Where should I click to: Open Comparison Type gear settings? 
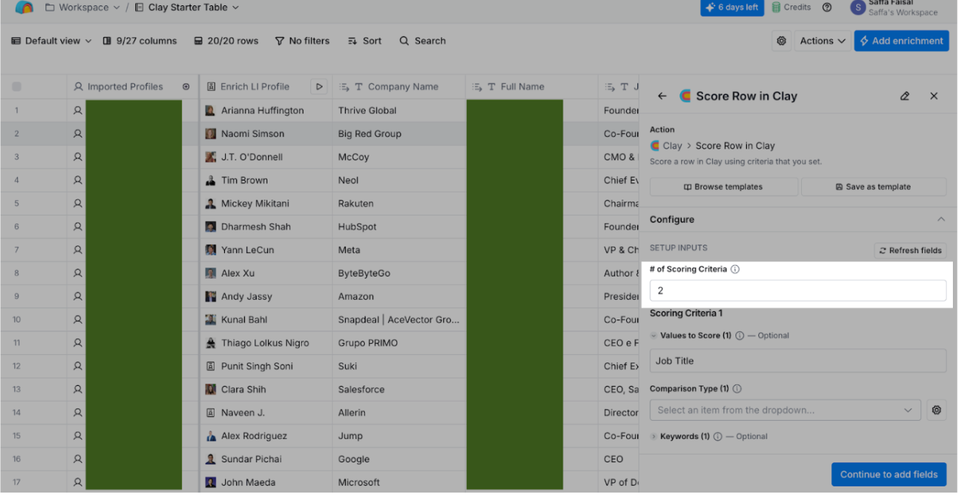click(x=936, y=410)
